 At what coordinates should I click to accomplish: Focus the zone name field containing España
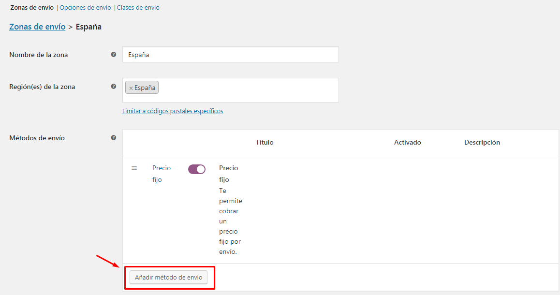coord(230,55)
